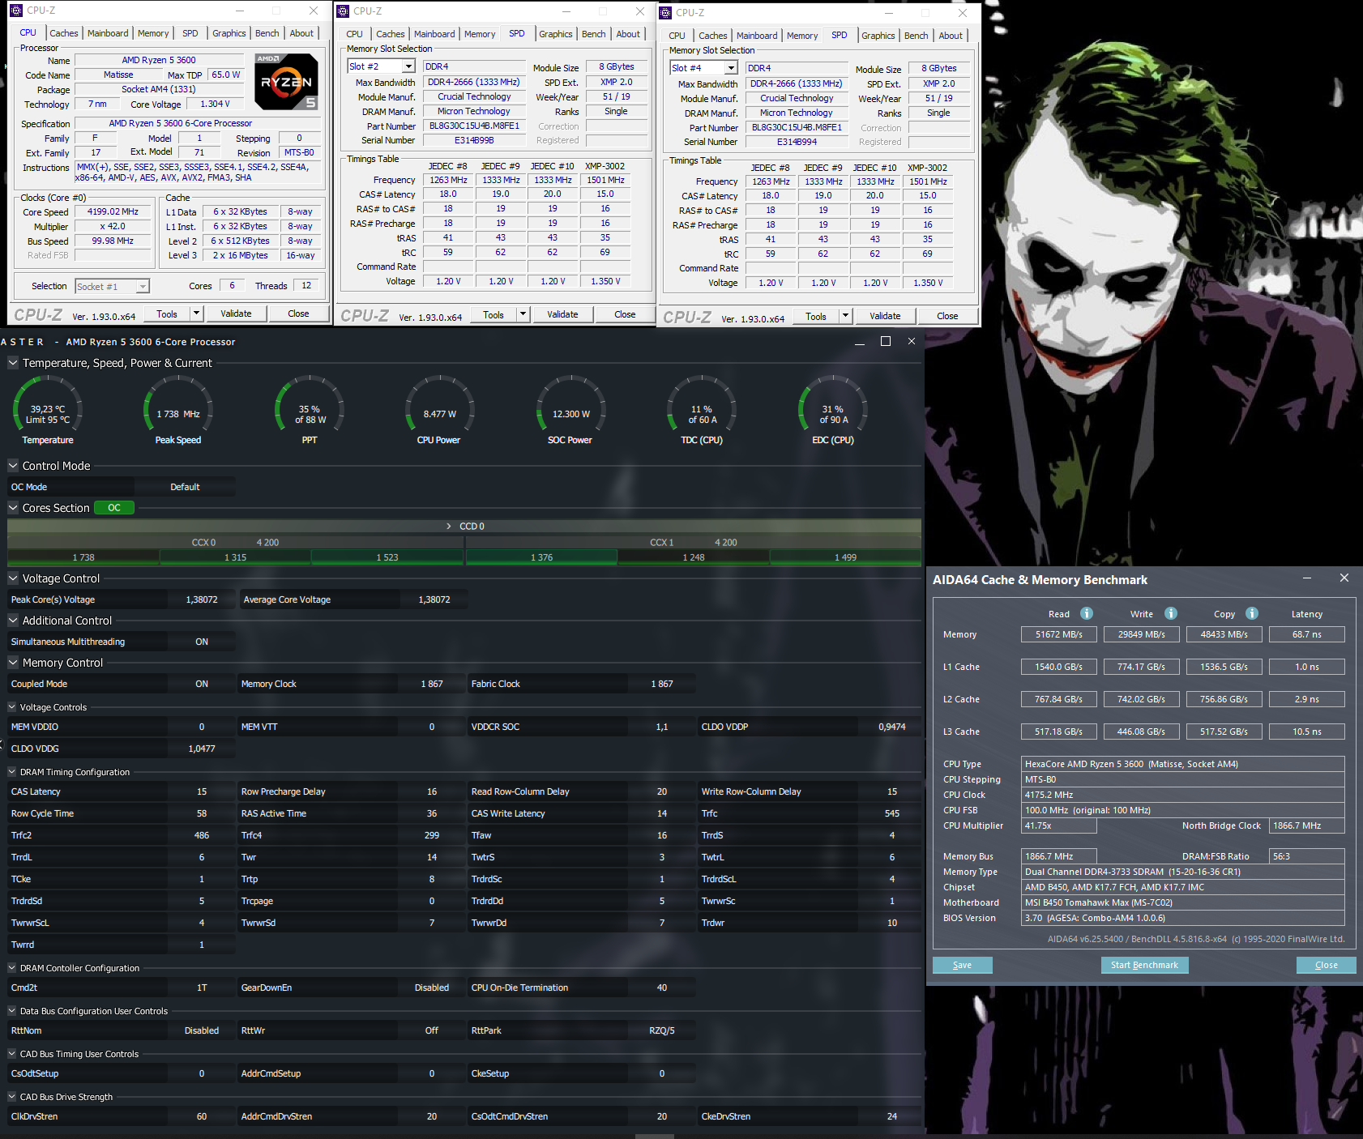The width and height of the screenshot is (1363, 1139).
Task: Click the Peak Core(s) Voltage value 1,38072
Action: click(x=202, y=599)
